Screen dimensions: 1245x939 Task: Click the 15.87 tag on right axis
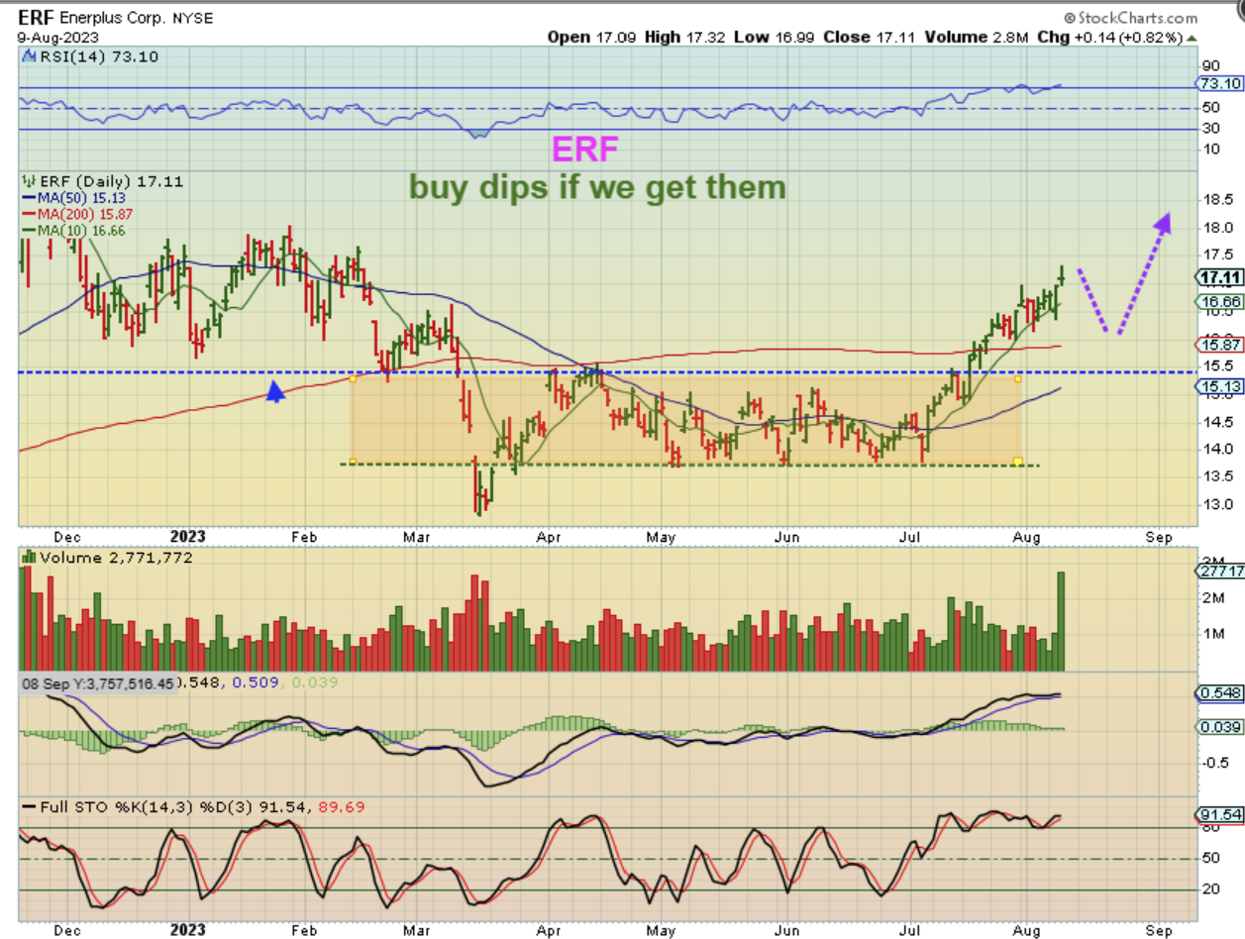tap(1219, 346)
